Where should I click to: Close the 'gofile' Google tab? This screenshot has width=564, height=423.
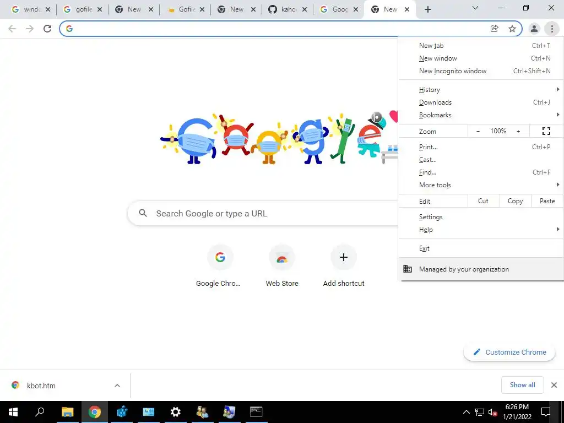pyautogui.click(x=100, y=10)
